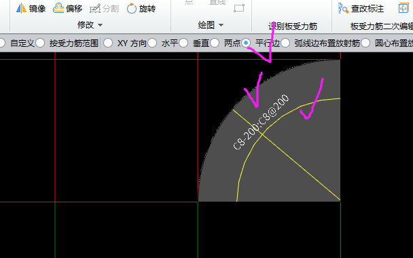Open the 查改标注 annotation editing tool
The width and height of the screenshot is (413, 258).
pos(361,9)
